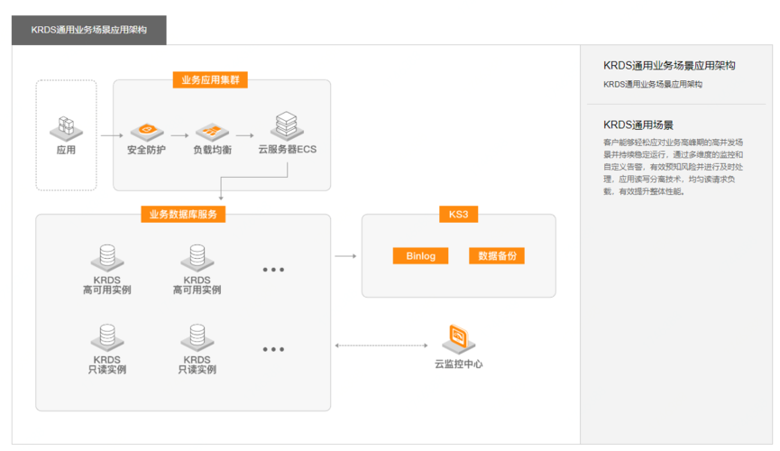The image size is (780, 451).
Task: Click the 负载均衡 load balancer icon
Action: [x=213, y=132]
